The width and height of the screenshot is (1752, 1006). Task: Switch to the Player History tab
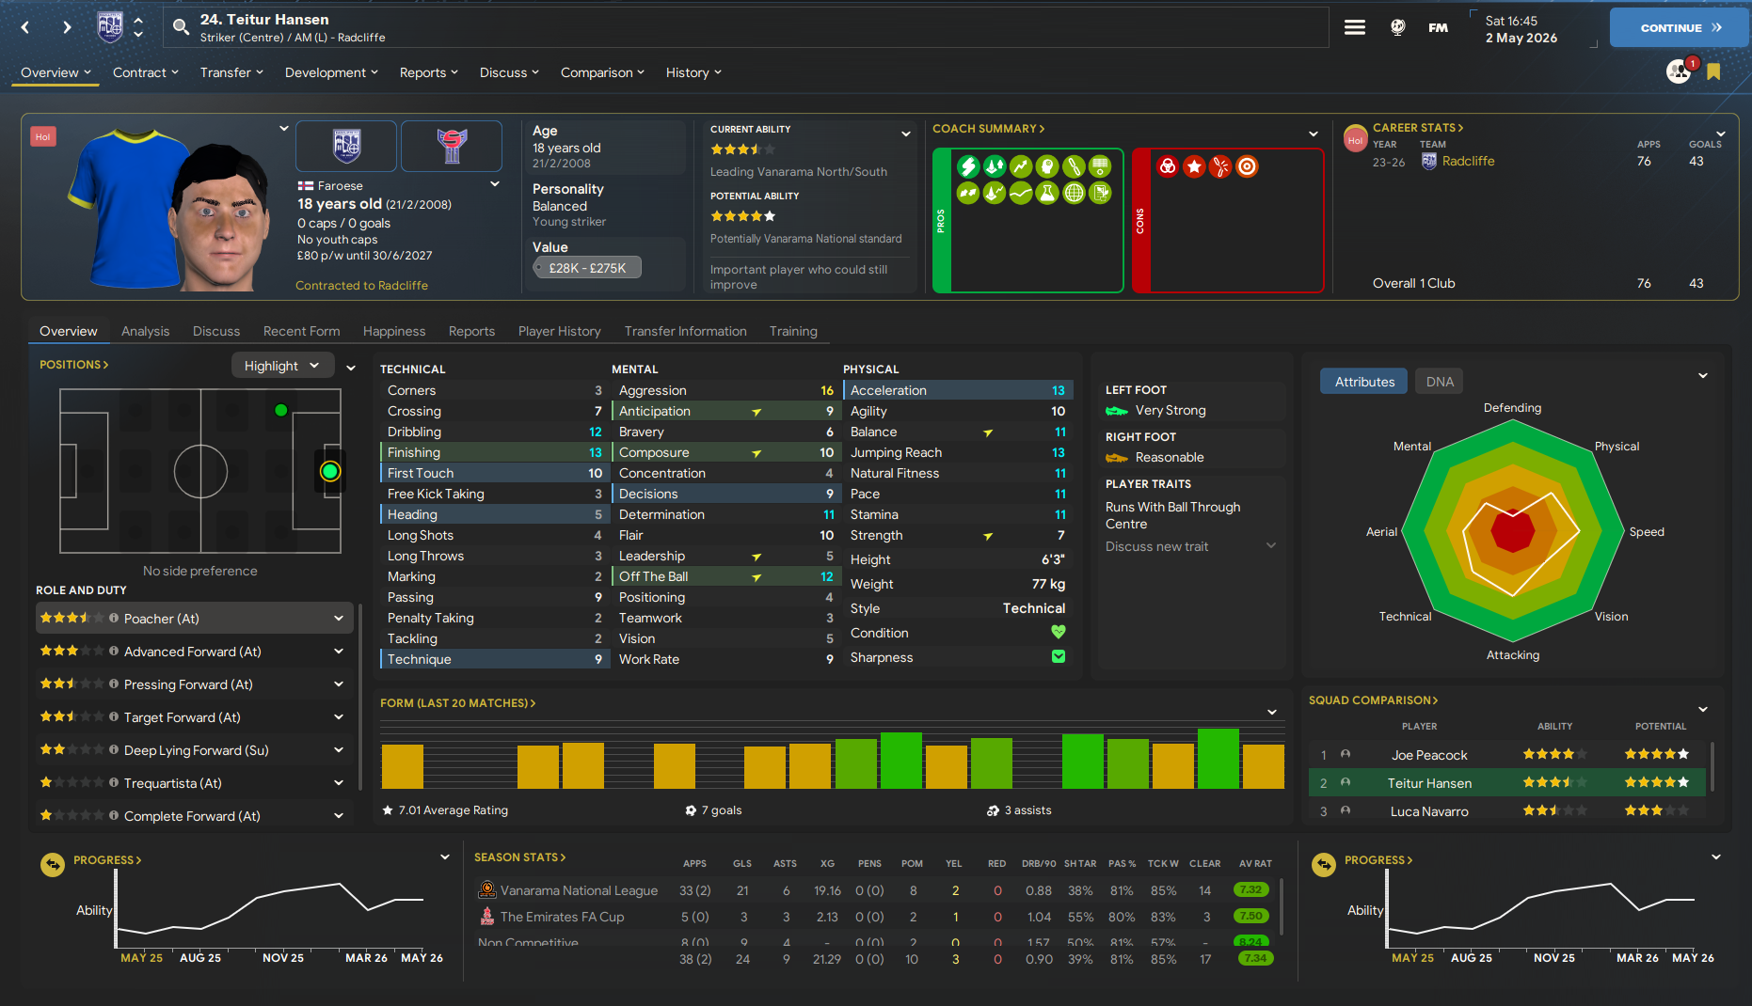(559, 331)
